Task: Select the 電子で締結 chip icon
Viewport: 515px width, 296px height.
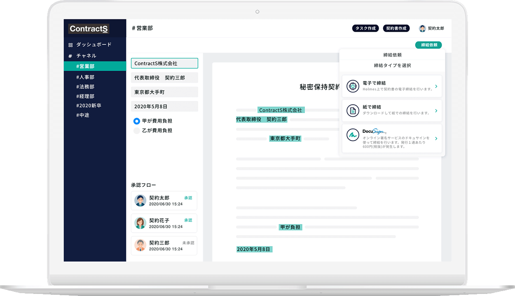Action: 352,86
